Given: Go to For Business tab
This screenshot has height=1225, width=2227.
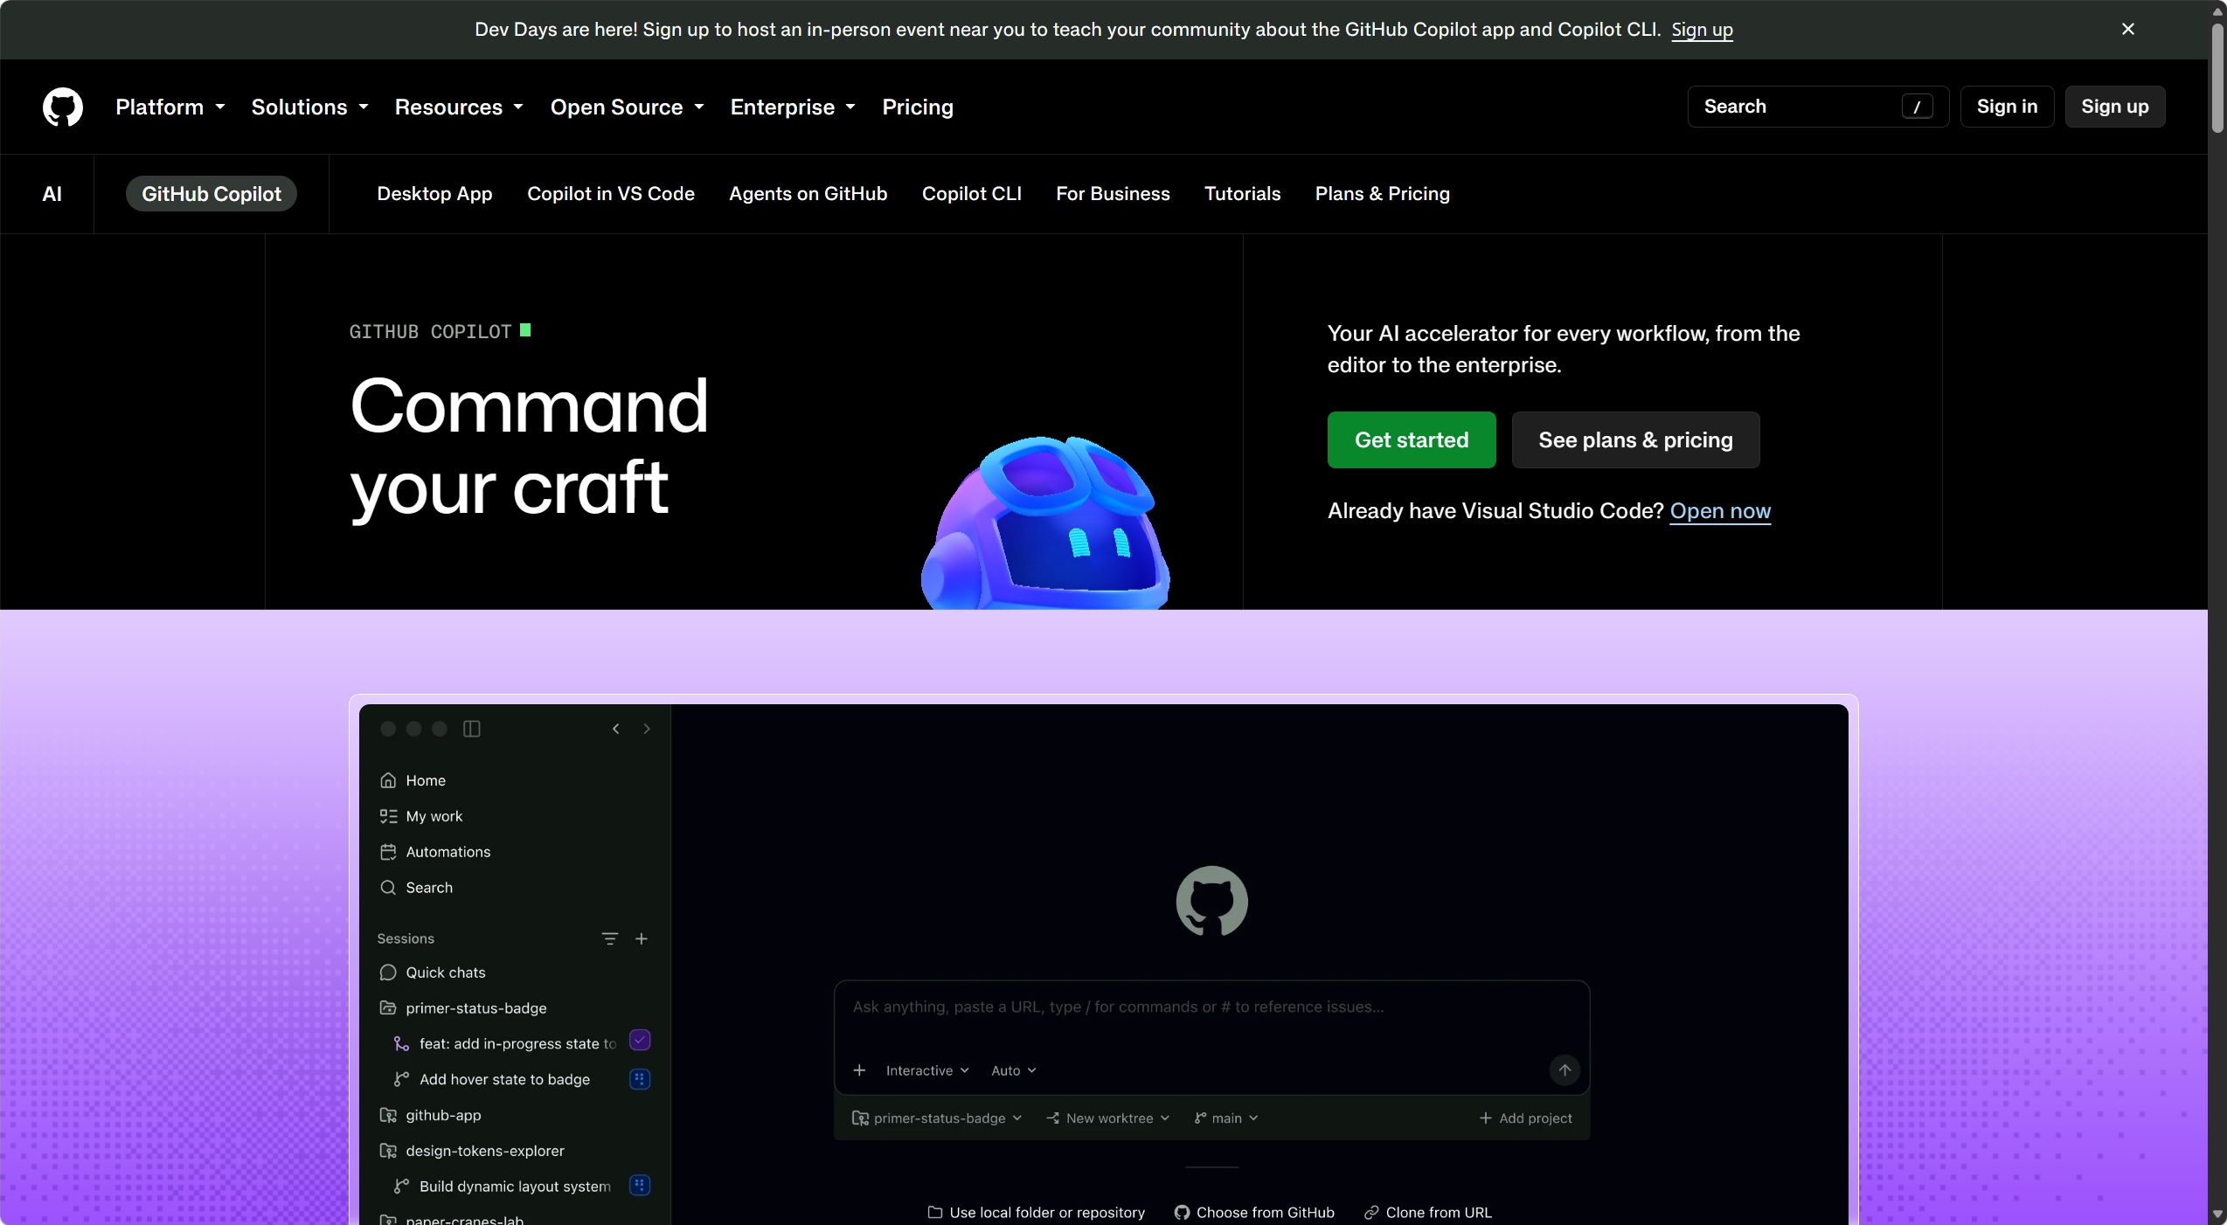Looking at the screenshot, I should pos(1113,194).
